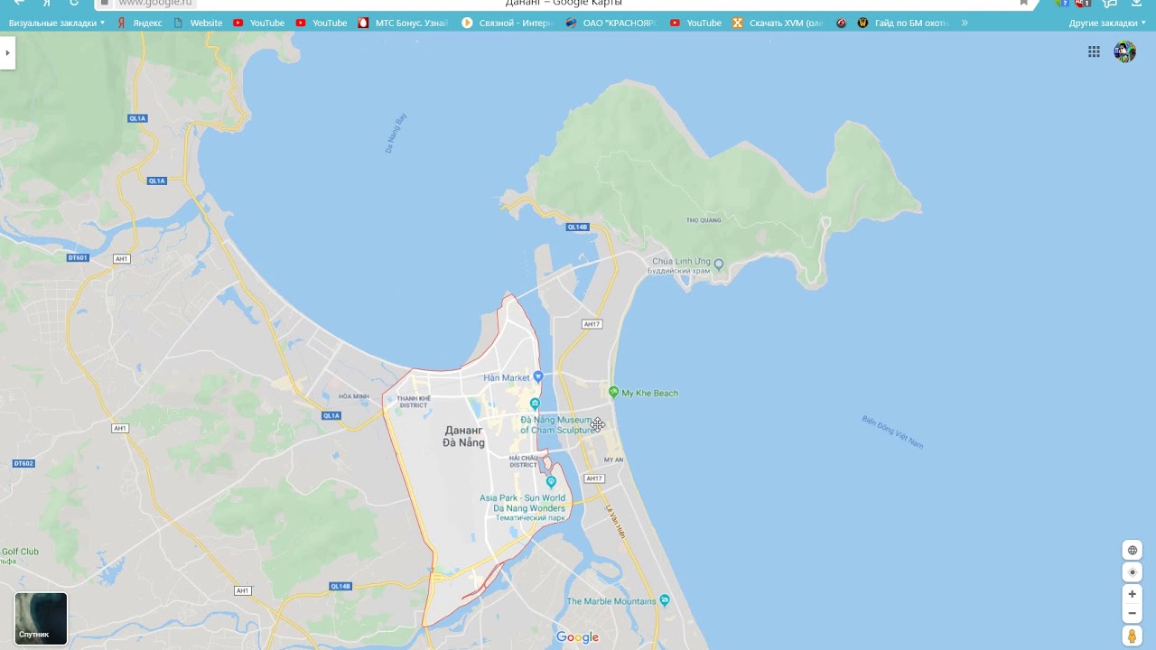Click the Asia Park - Sun World pin
Screen dimensions: 1156x650
551,482
